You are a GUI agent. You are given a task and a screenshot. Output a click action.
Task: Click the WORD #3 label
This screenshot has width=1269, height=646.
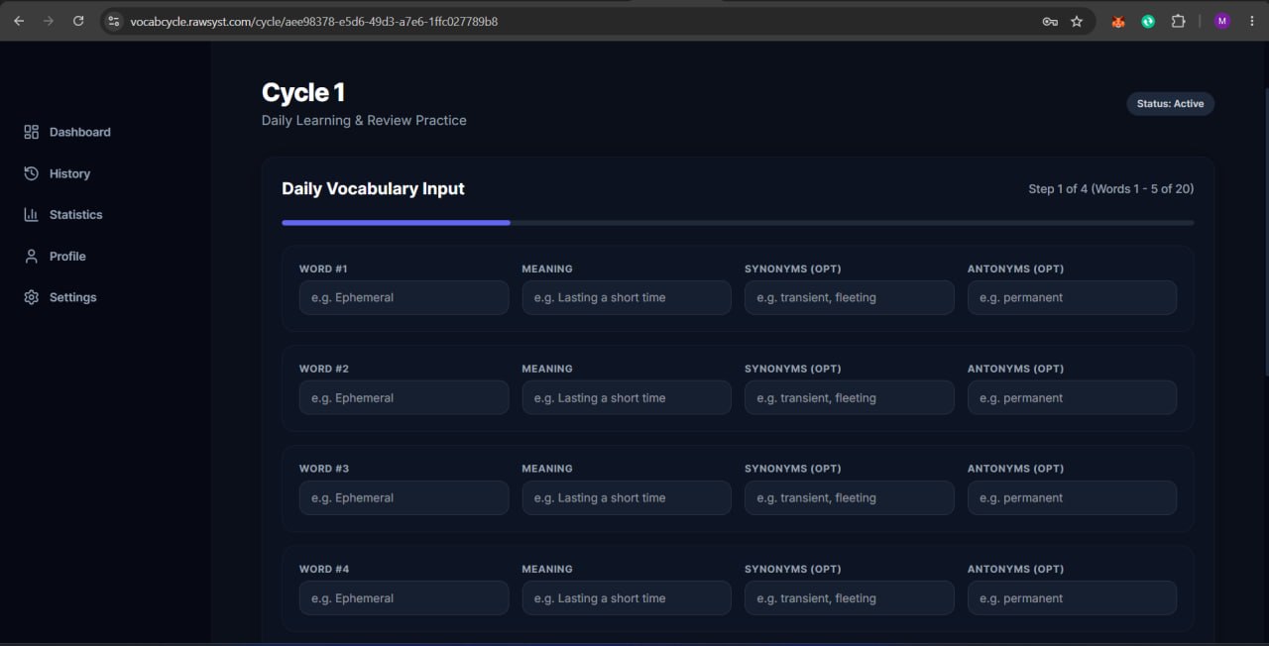click(324, 469)
